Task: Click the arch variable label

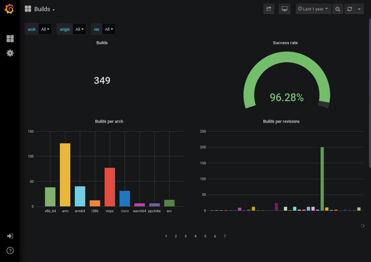Action: click(x=31, y=29)
